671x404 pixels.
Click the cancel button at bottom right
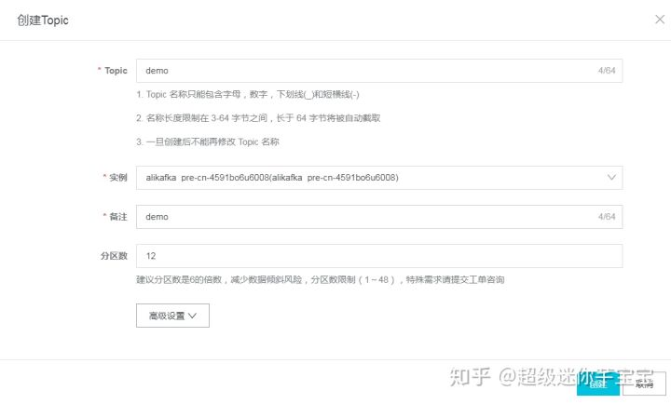[x=645, y=384]
